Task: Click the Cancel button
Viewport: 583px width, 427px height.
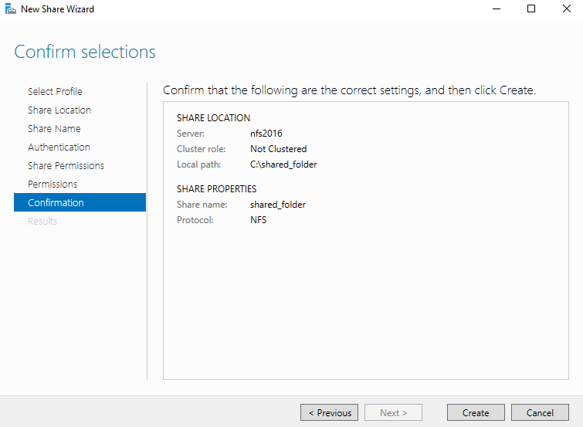Action: [x=540, y=413]
